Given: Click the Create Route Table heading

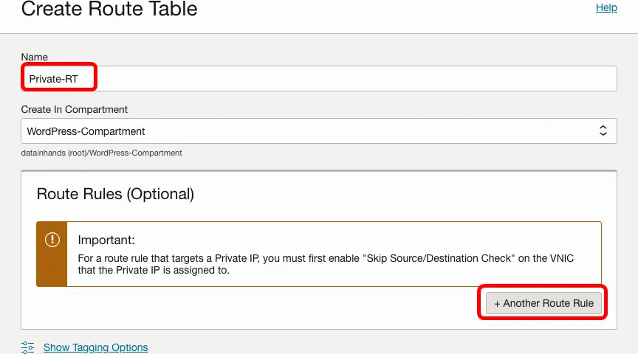Looking at the screenshot, I should pyautogui.click(x=109, y=10).
